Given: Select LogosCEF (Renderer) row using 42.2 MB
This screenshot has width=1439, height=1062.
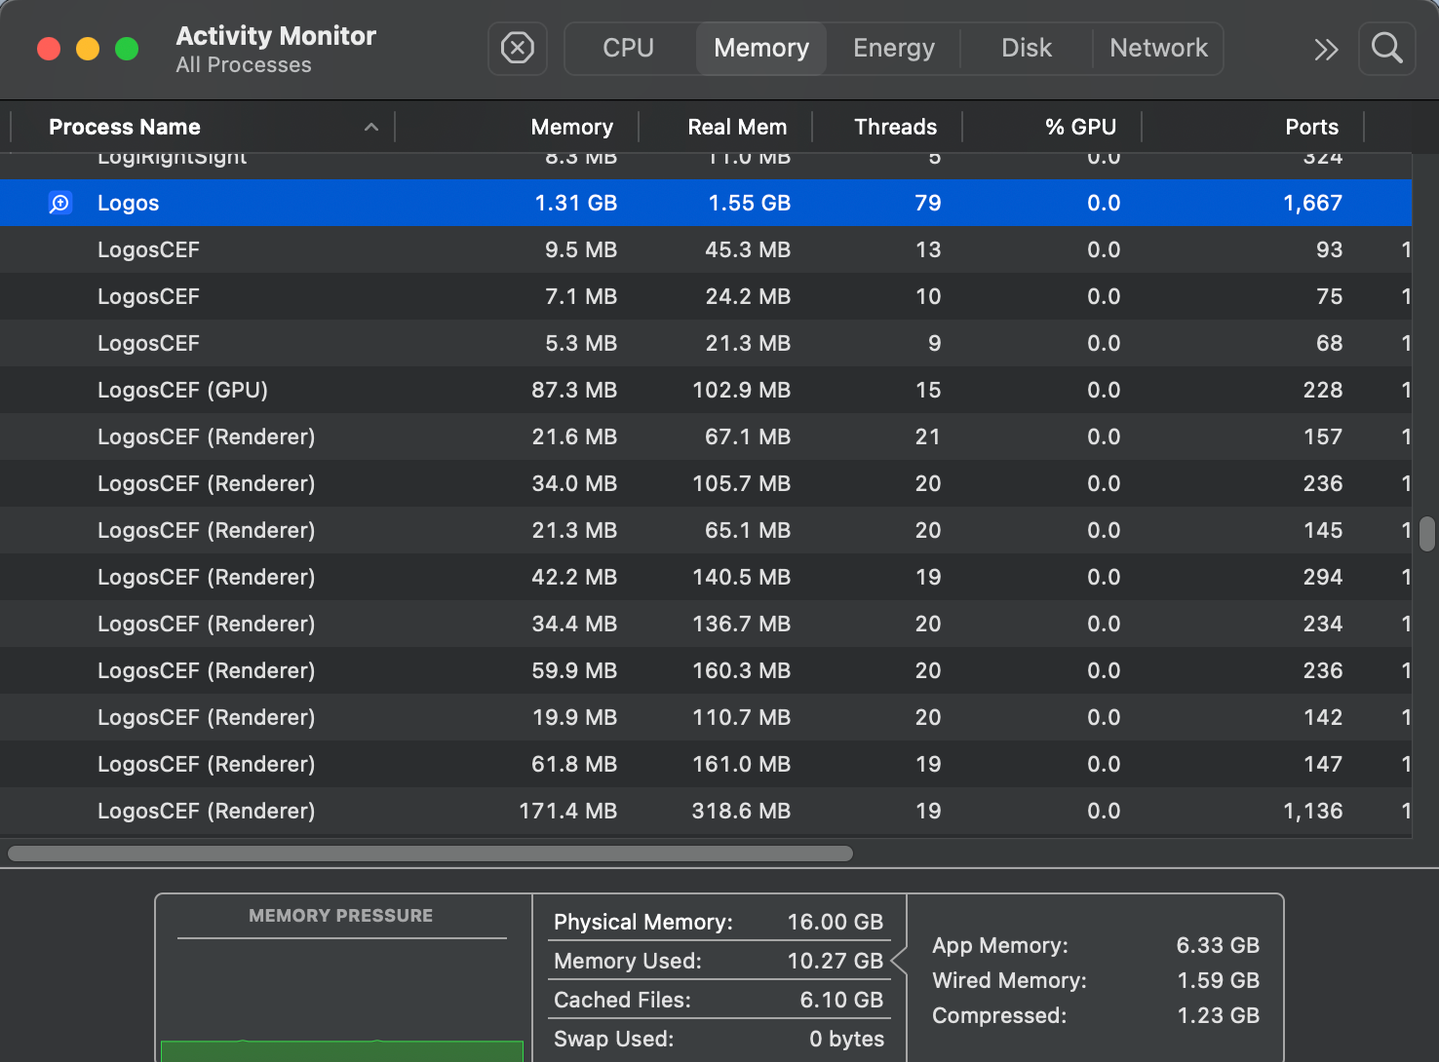Looking at the screenshot, I should point(706,577).
